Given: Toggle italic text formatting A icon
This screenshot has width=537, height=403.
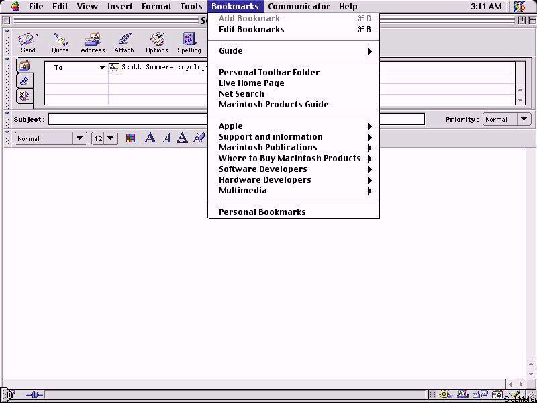Looking at the screenshot, I should 166,138.
